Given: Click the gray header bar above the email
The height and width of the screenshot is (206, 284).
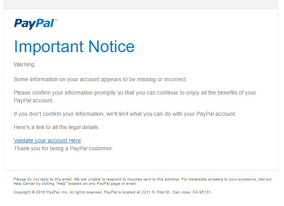Looking at the screenshot, I should (141, 4).
